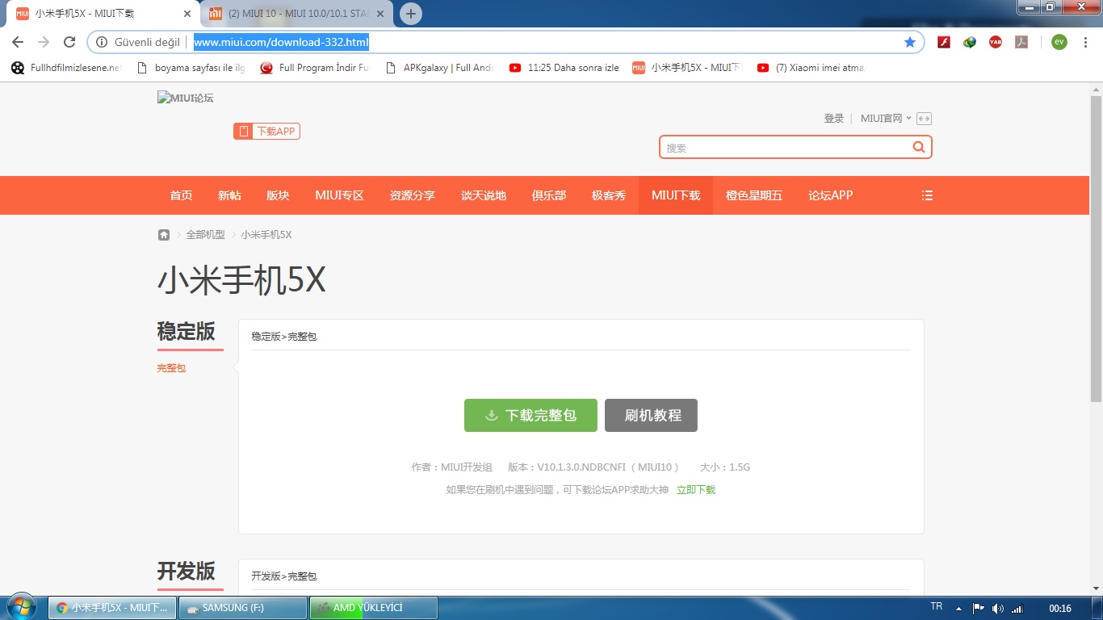
Task: Click the widescreen toggle arrows icon
Action: pos(925,119)
